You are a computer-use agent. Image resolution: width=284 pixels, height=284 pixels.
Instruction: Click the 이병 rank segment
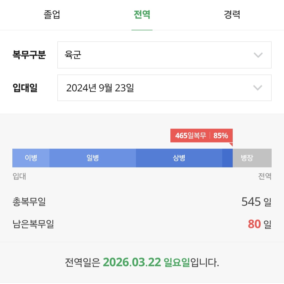point(31,158)
